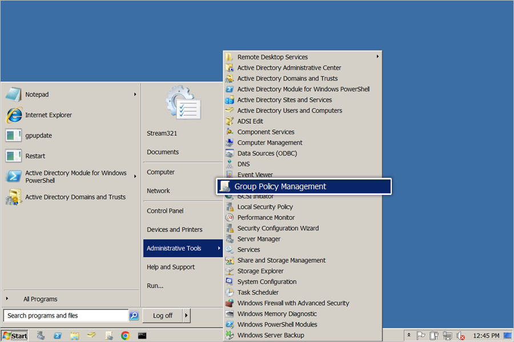Image resolution: width=514 pixels, height=342 pixels.
Task: Click the Remote Desktop Services folder icon
Action: click(x=230, y=57)
